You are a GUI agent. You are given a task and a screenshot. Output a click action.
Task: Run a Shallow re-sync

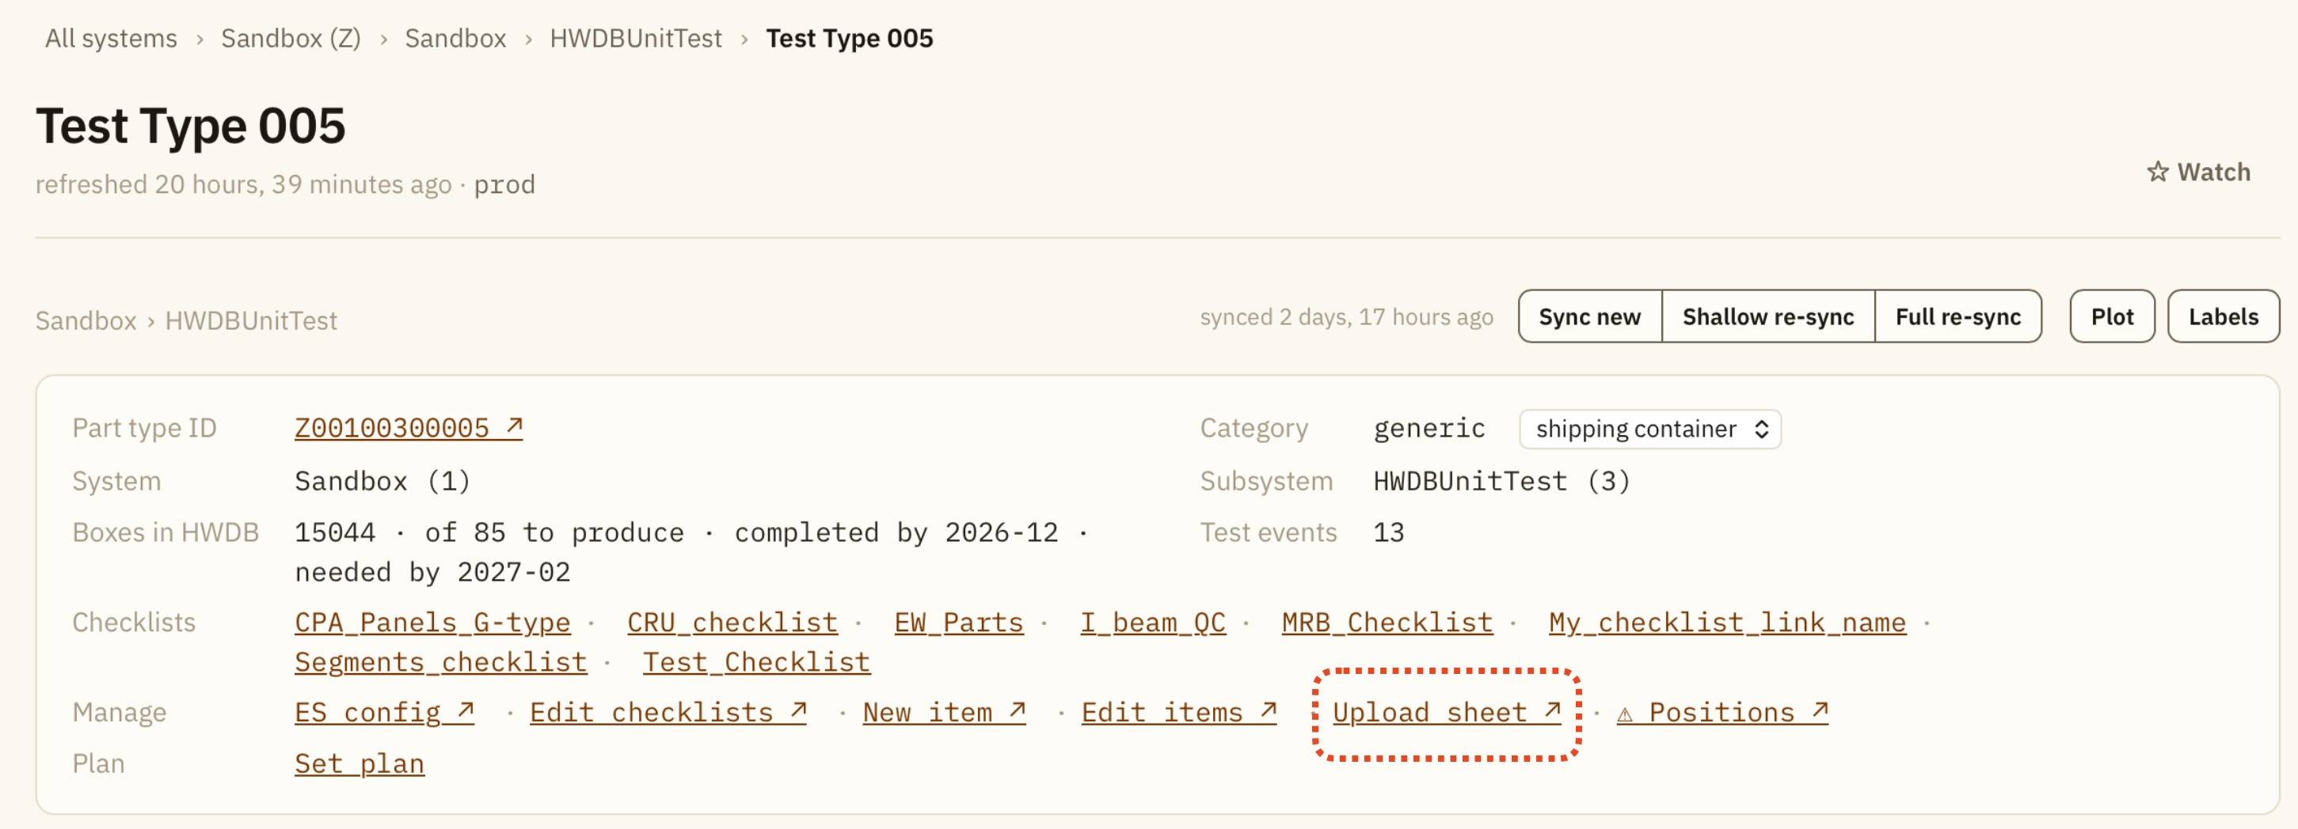[x=1768, y=316]
